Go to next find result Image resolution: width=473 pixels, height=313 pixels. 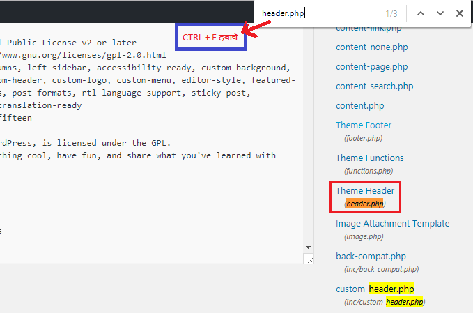click(440, 13)
